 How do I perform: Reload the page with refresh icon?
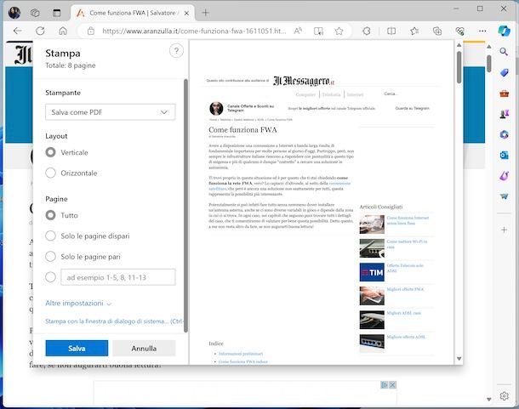40,31
